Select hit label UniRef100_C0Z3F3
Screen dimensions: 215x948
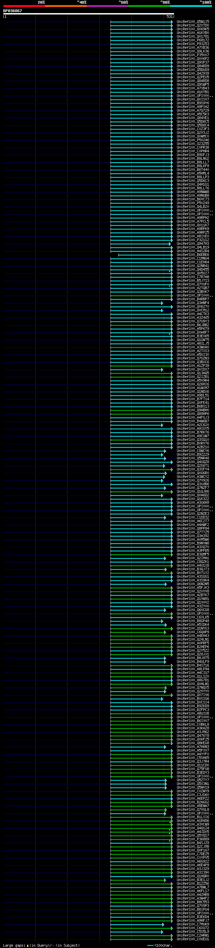click(x=193, y=129)
